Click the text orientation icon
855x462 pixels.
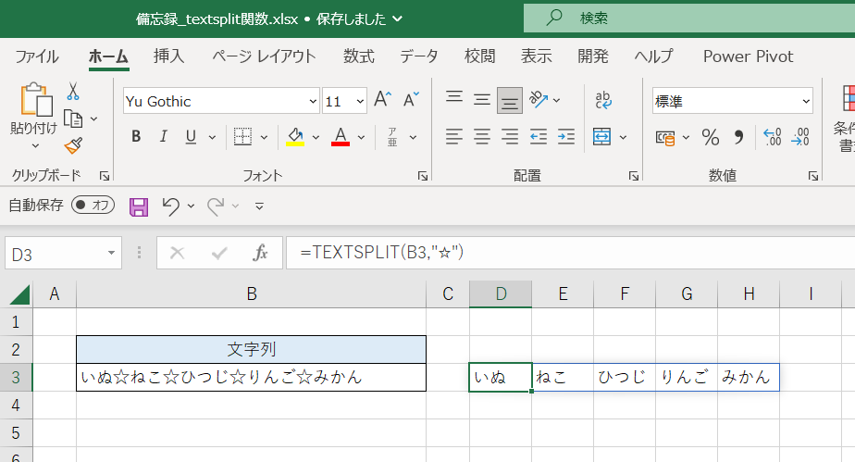[539, 100]
